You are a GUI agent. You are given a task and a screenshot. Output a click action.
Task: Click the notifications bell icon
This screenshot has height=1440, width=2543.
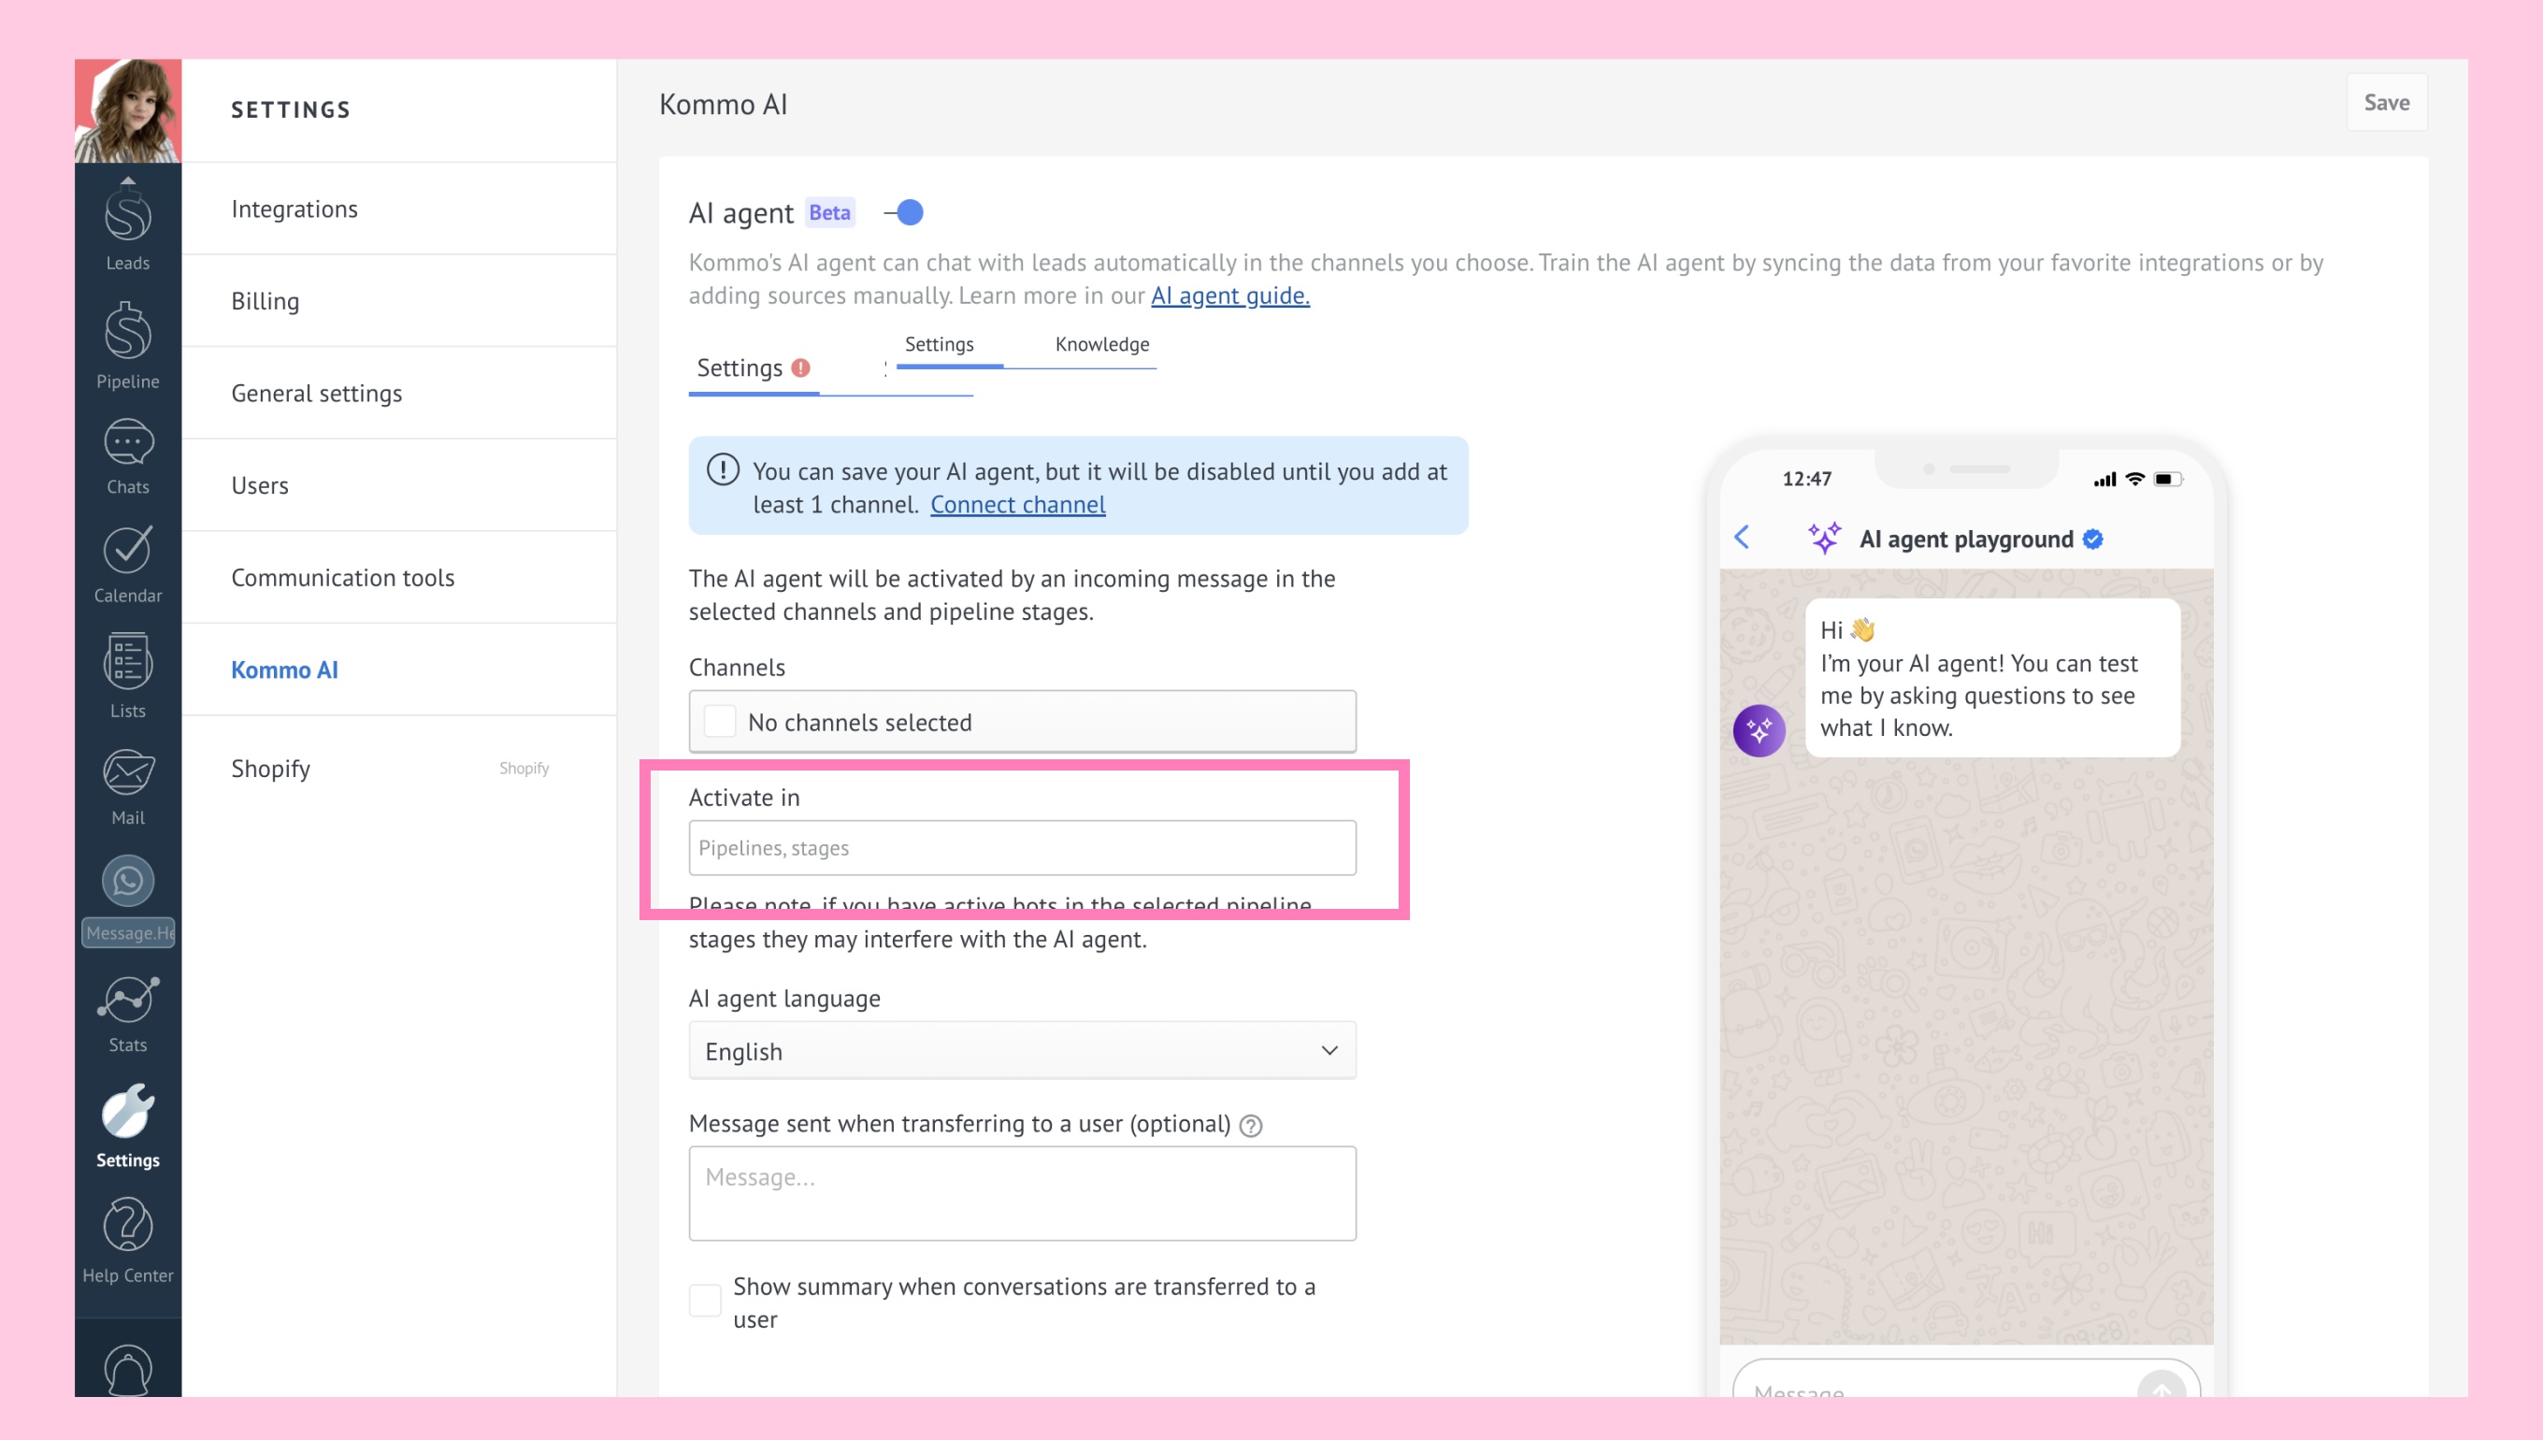pos(127,1370)
